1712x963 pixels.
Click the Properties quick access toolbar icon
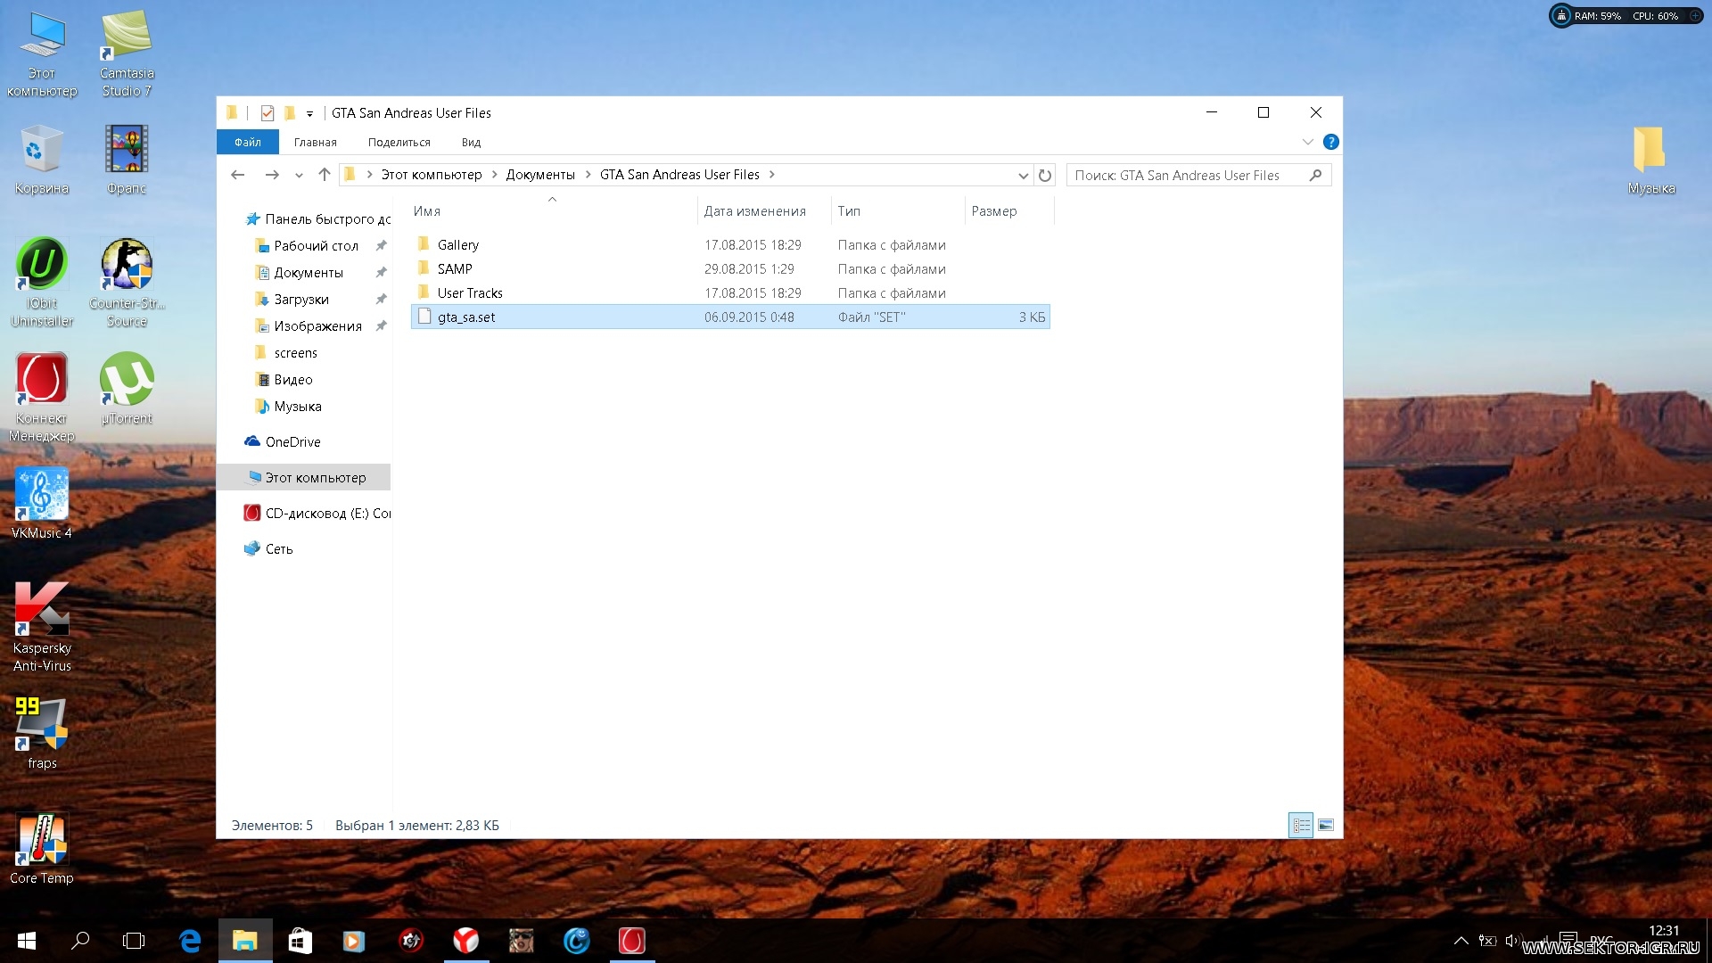pos(267,113)
